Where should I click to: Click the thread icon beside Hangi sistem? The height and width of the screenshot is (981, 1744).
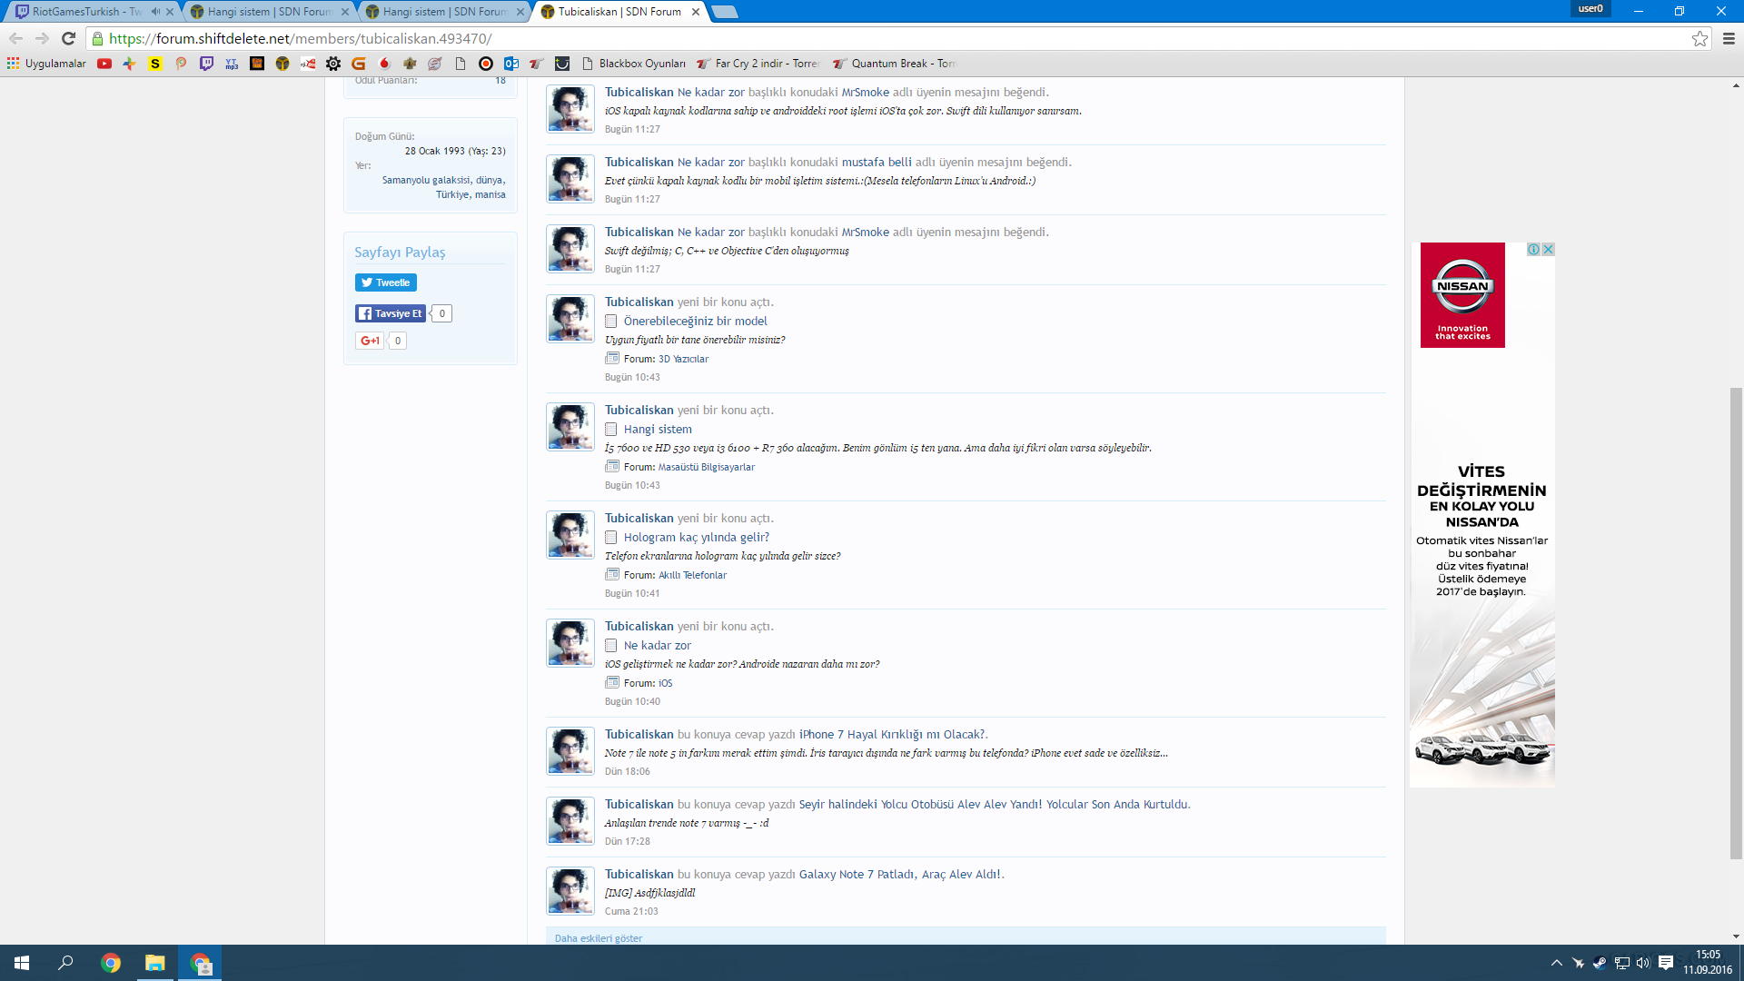(x=611, y=430)
